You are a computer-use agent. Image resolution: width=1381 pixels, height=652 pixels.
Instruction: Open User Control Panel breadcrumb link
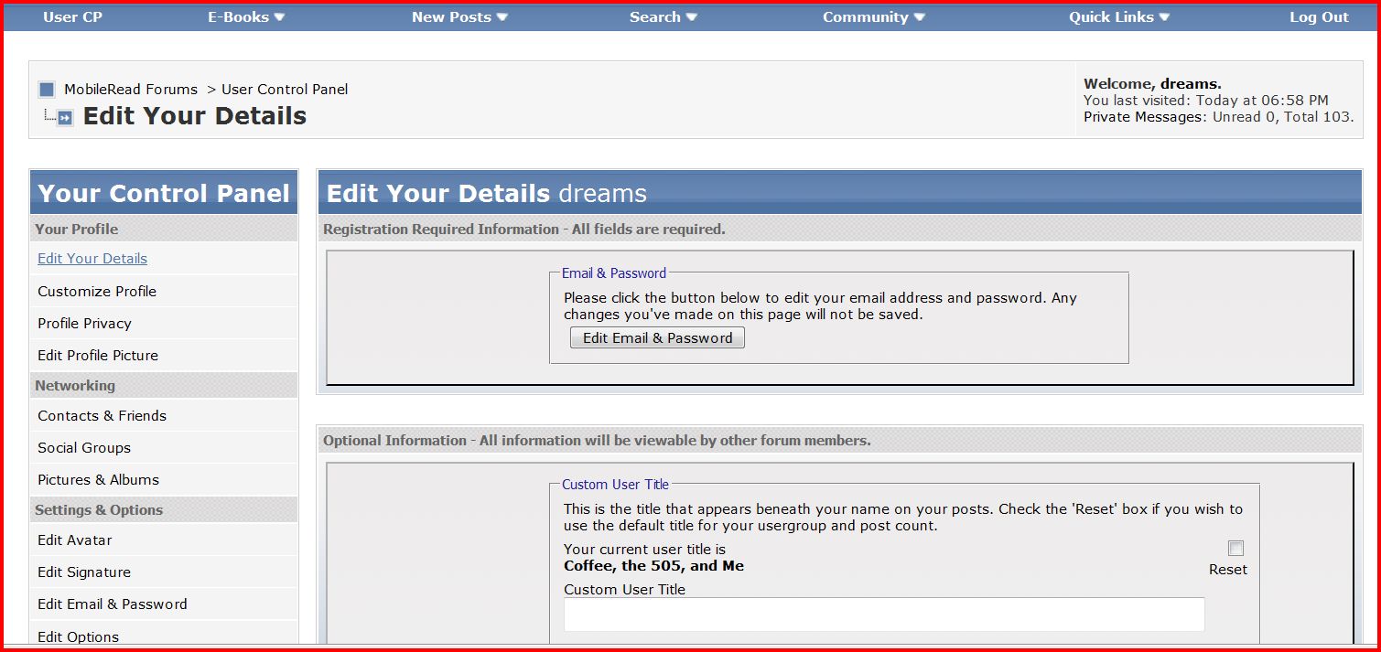(285, 90)
